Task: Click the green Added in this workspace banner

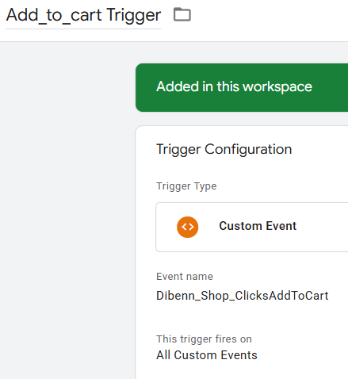Action: pyautogui.click(x=242, y=87)
